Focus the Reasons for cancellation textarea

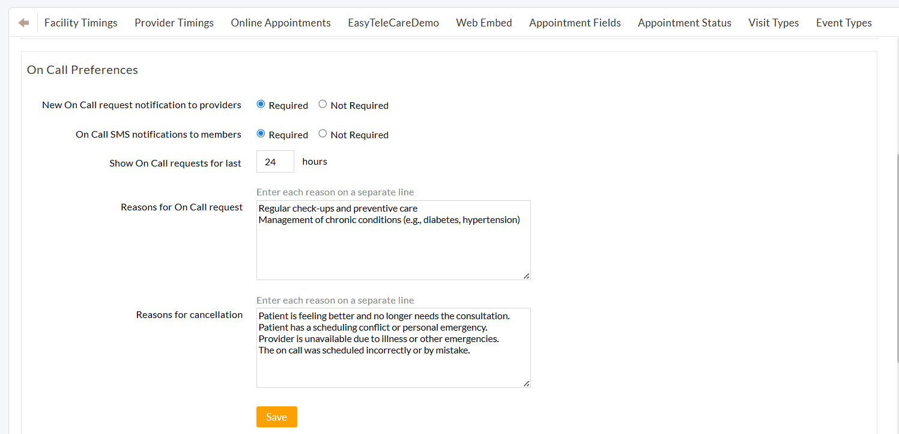pyautogui.click(x=393, y=348)
